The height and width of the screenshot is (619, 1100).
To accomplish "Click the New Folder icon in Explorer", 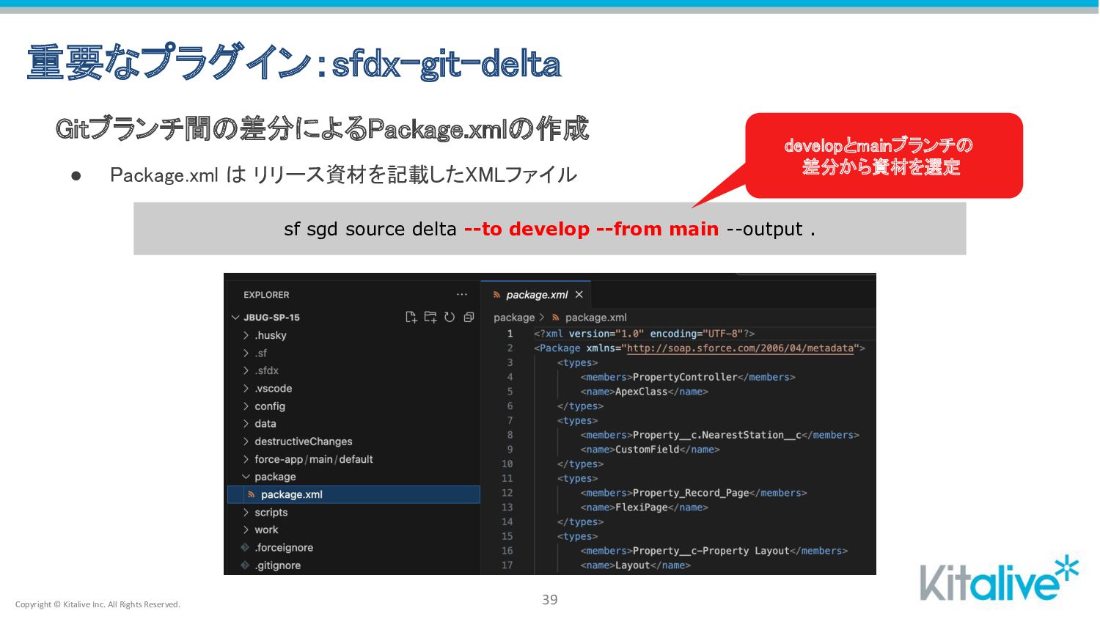I will pos(430,317).
